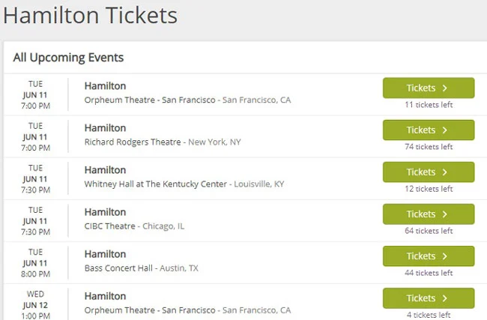Click Orpheum Theatre - San Francisco Jun 11 venue
This screenshot has height=320, width=487.
tap(150, 100)
